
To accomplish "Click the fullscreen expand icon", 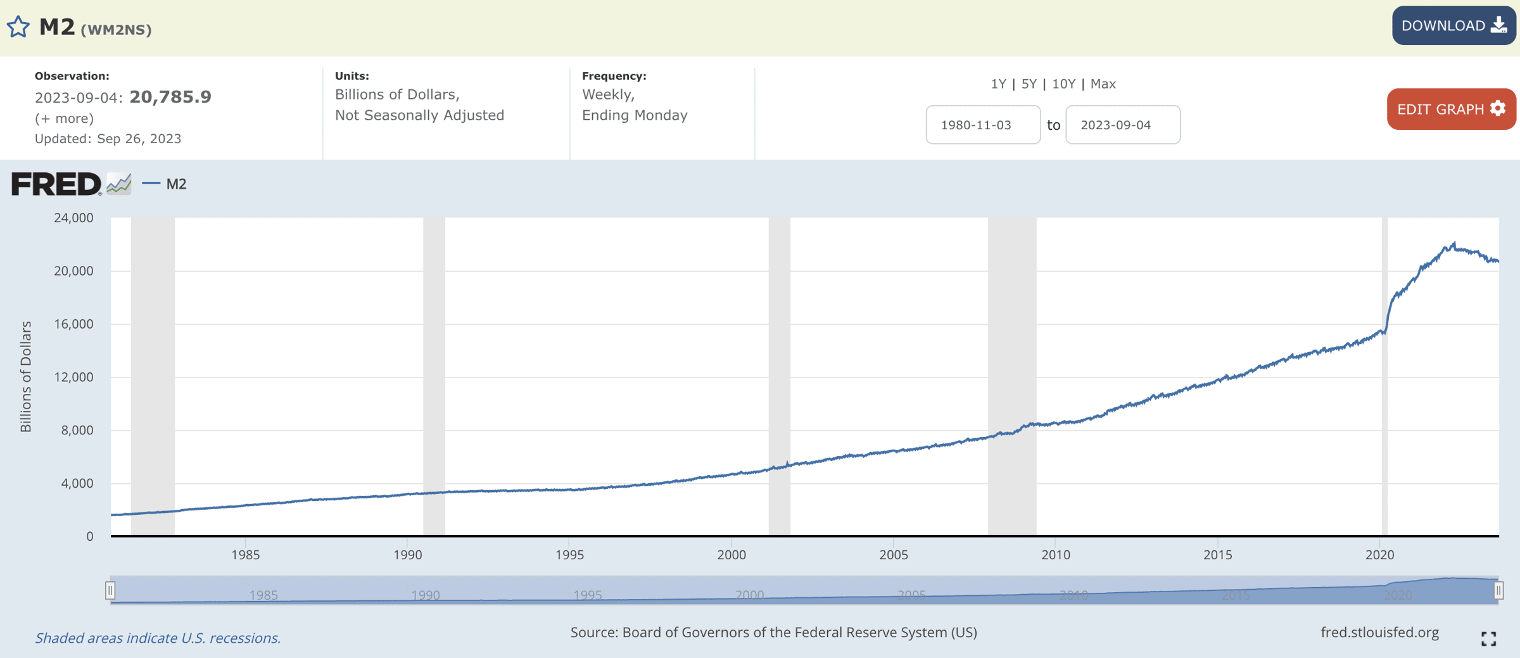I will coord(1488,638).
